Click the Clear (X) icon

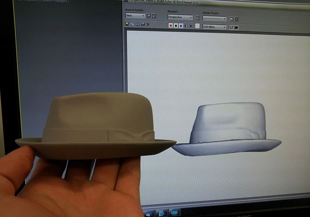point(148,25)
